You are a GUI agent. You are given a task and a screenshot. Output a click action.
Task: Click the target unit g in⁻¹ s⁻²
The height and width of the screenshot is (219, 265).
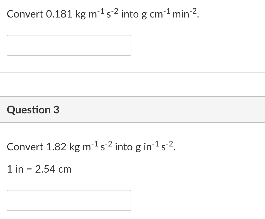[154, 146]
